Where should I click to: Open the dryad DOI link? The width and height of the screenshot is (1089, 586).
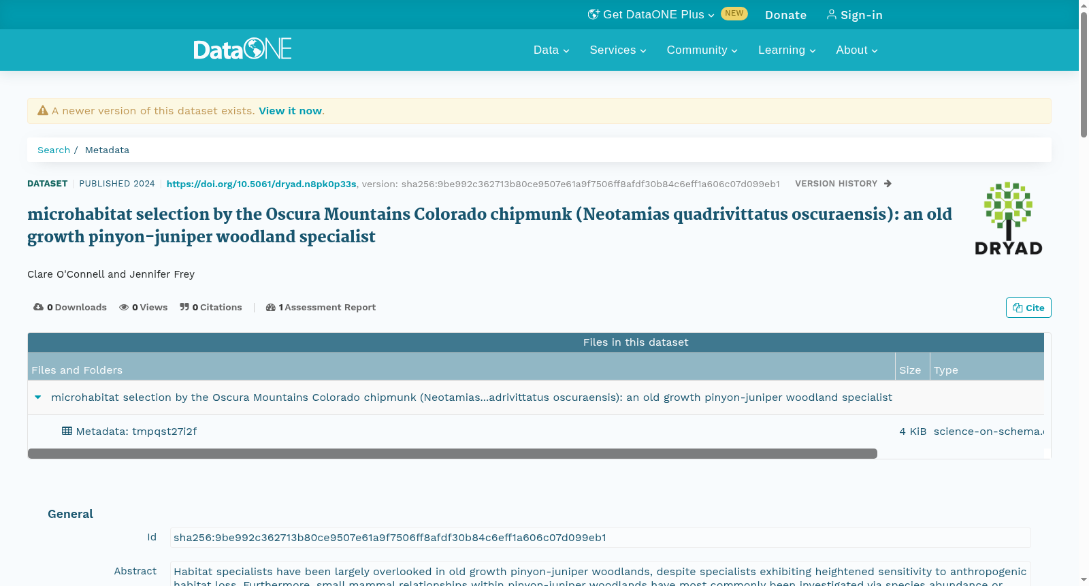pos(261,184)
